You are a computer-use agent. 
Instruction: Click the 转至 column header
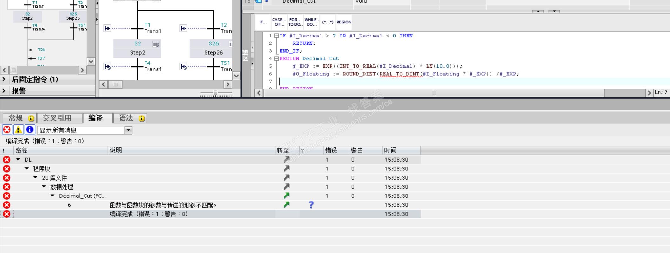click(x=287, y=150)
